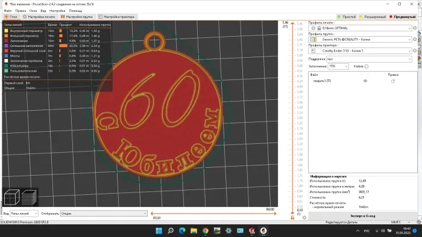Open the Поддержки supports dropdown
The height and width of the screenshot is (237, 422).
369,59
